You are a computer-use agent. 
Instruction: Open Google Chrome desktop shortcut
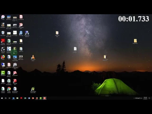pos(9,90)
